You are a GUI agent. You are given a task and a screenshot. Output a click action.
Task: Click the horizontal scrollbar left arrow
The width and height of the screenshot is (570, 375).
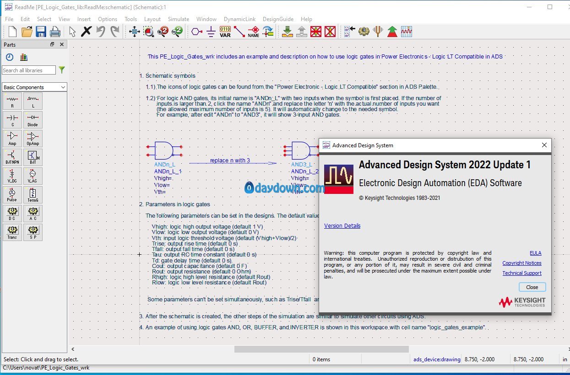tap(73, 349)
